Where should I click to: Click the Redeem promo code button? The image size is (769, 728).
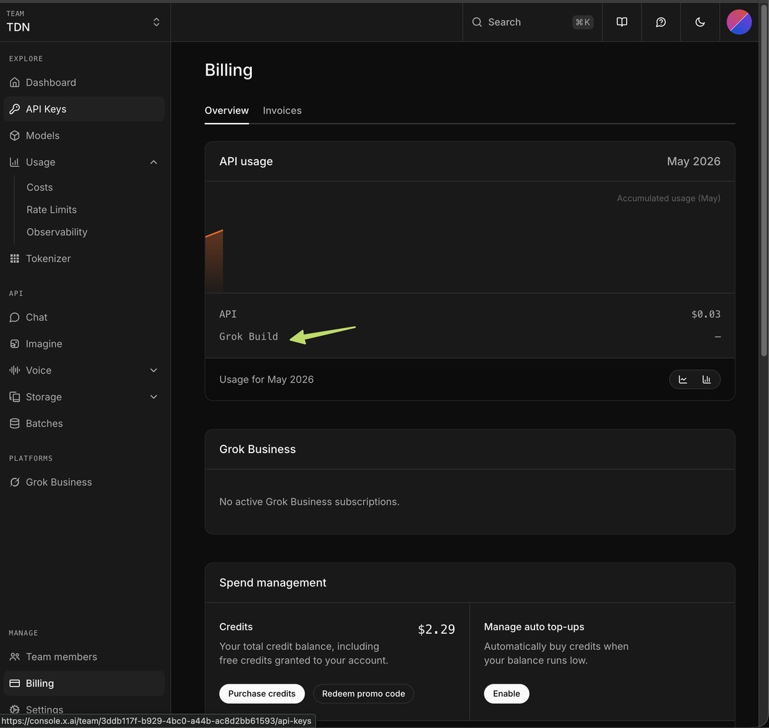(363, 693)
